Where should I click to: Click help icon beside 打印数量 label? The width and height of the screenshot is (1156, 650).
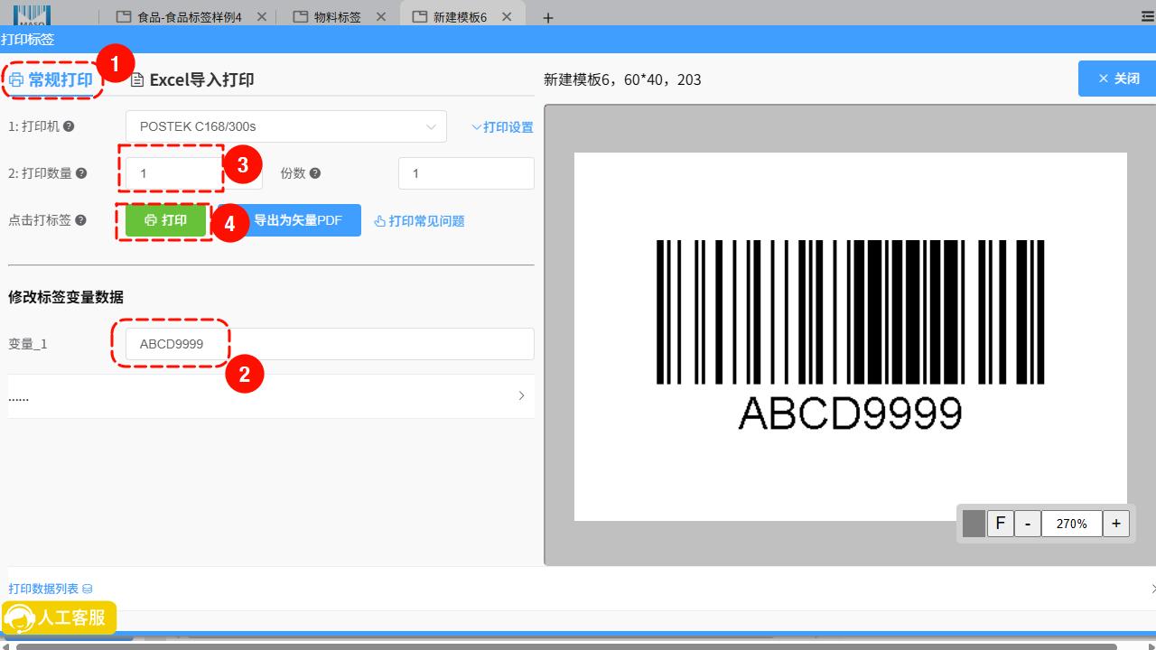click(x=81, y=173)
